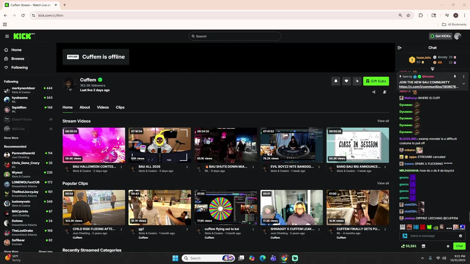The width and height of the screenshot is (470, 264).
Task: Open Parmvstheworld recommended channel
Action: point(28,155)
